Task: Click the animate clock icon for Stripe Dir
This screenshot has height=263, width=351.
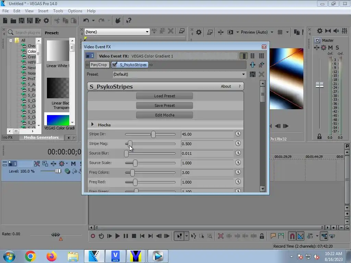Action: tap(238, 134)
